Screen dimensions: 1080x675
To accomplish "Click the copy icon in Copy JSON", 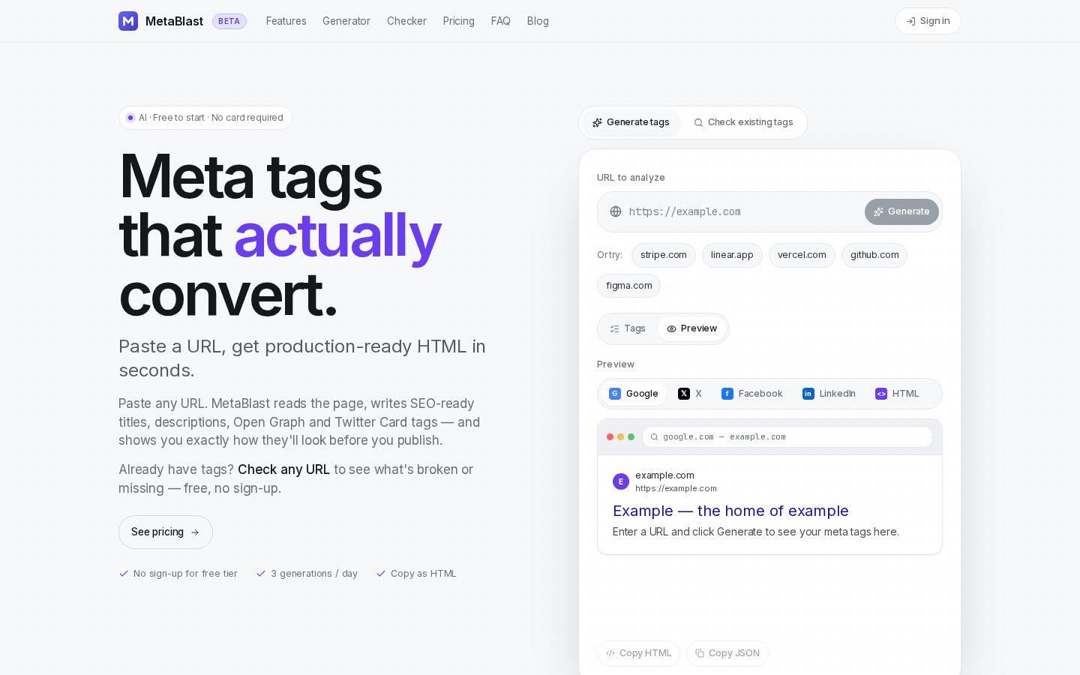I will point(700,653).
